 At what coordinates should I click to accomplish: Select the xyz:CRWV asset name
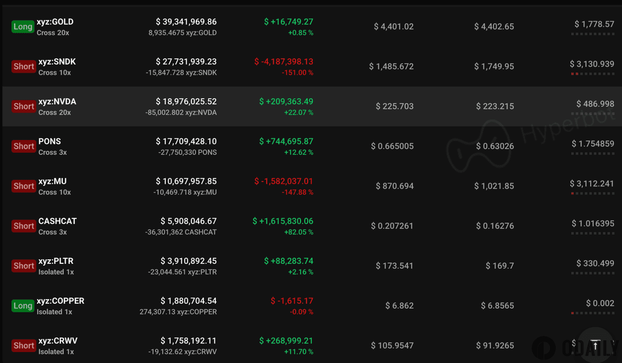[x=58, y=341]
